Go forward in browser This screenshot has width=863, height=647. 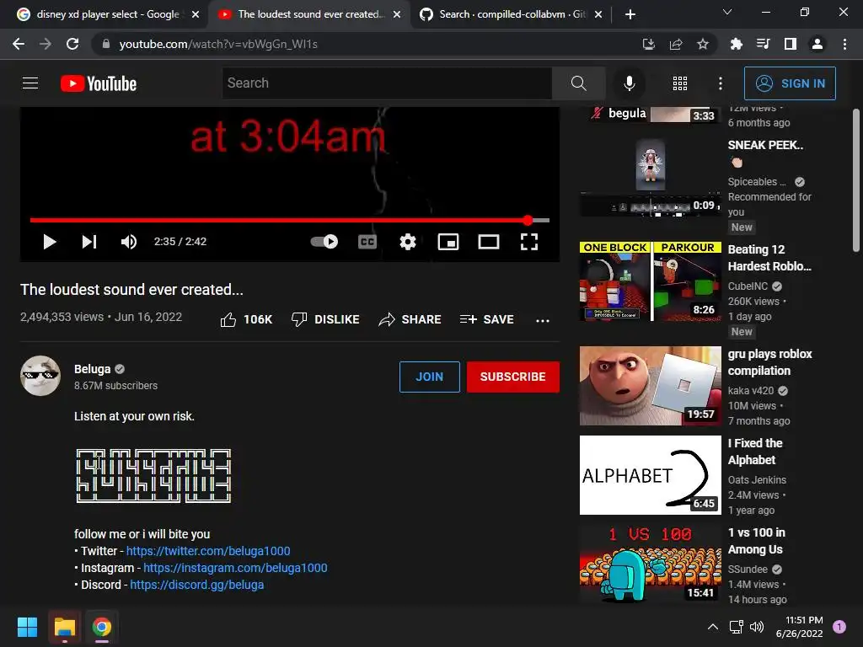click(x=46, y=44)
